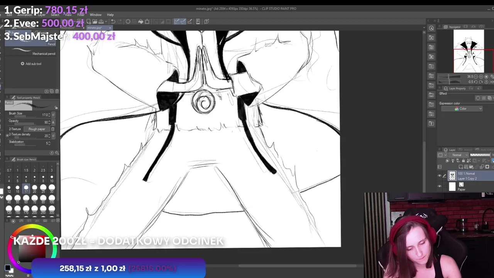494x278 pixels.
Task: Click the Stabilization value stepper
Action: click(x=49, y=143)
